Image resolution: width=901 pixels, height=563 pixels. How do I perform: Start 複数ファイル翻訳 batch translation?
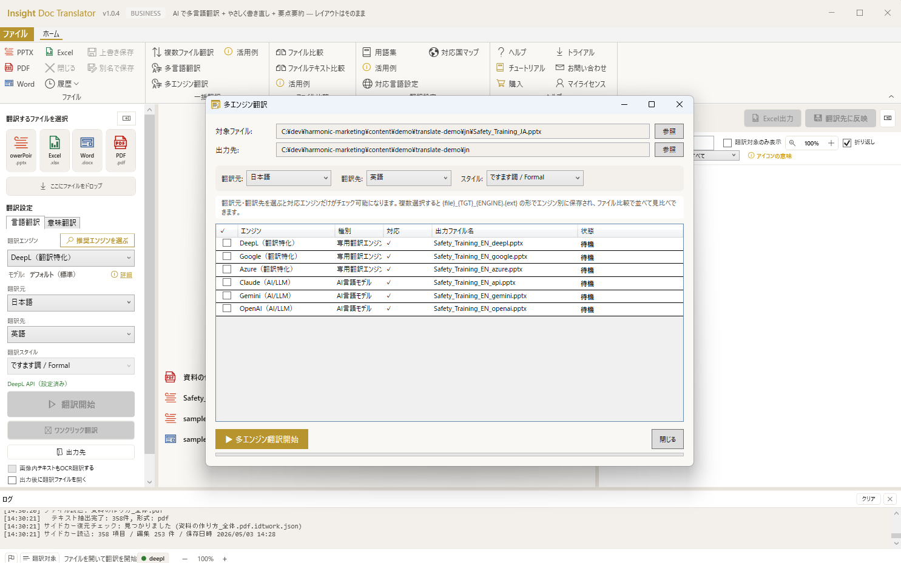click(183, 52)
